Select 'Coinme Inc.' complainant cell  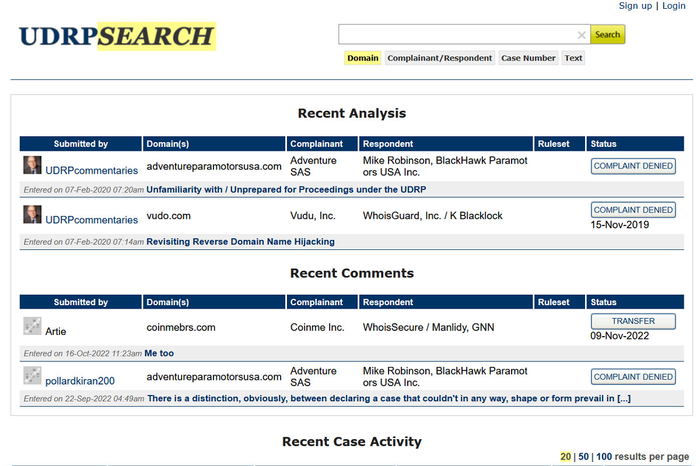coord(317,327)
